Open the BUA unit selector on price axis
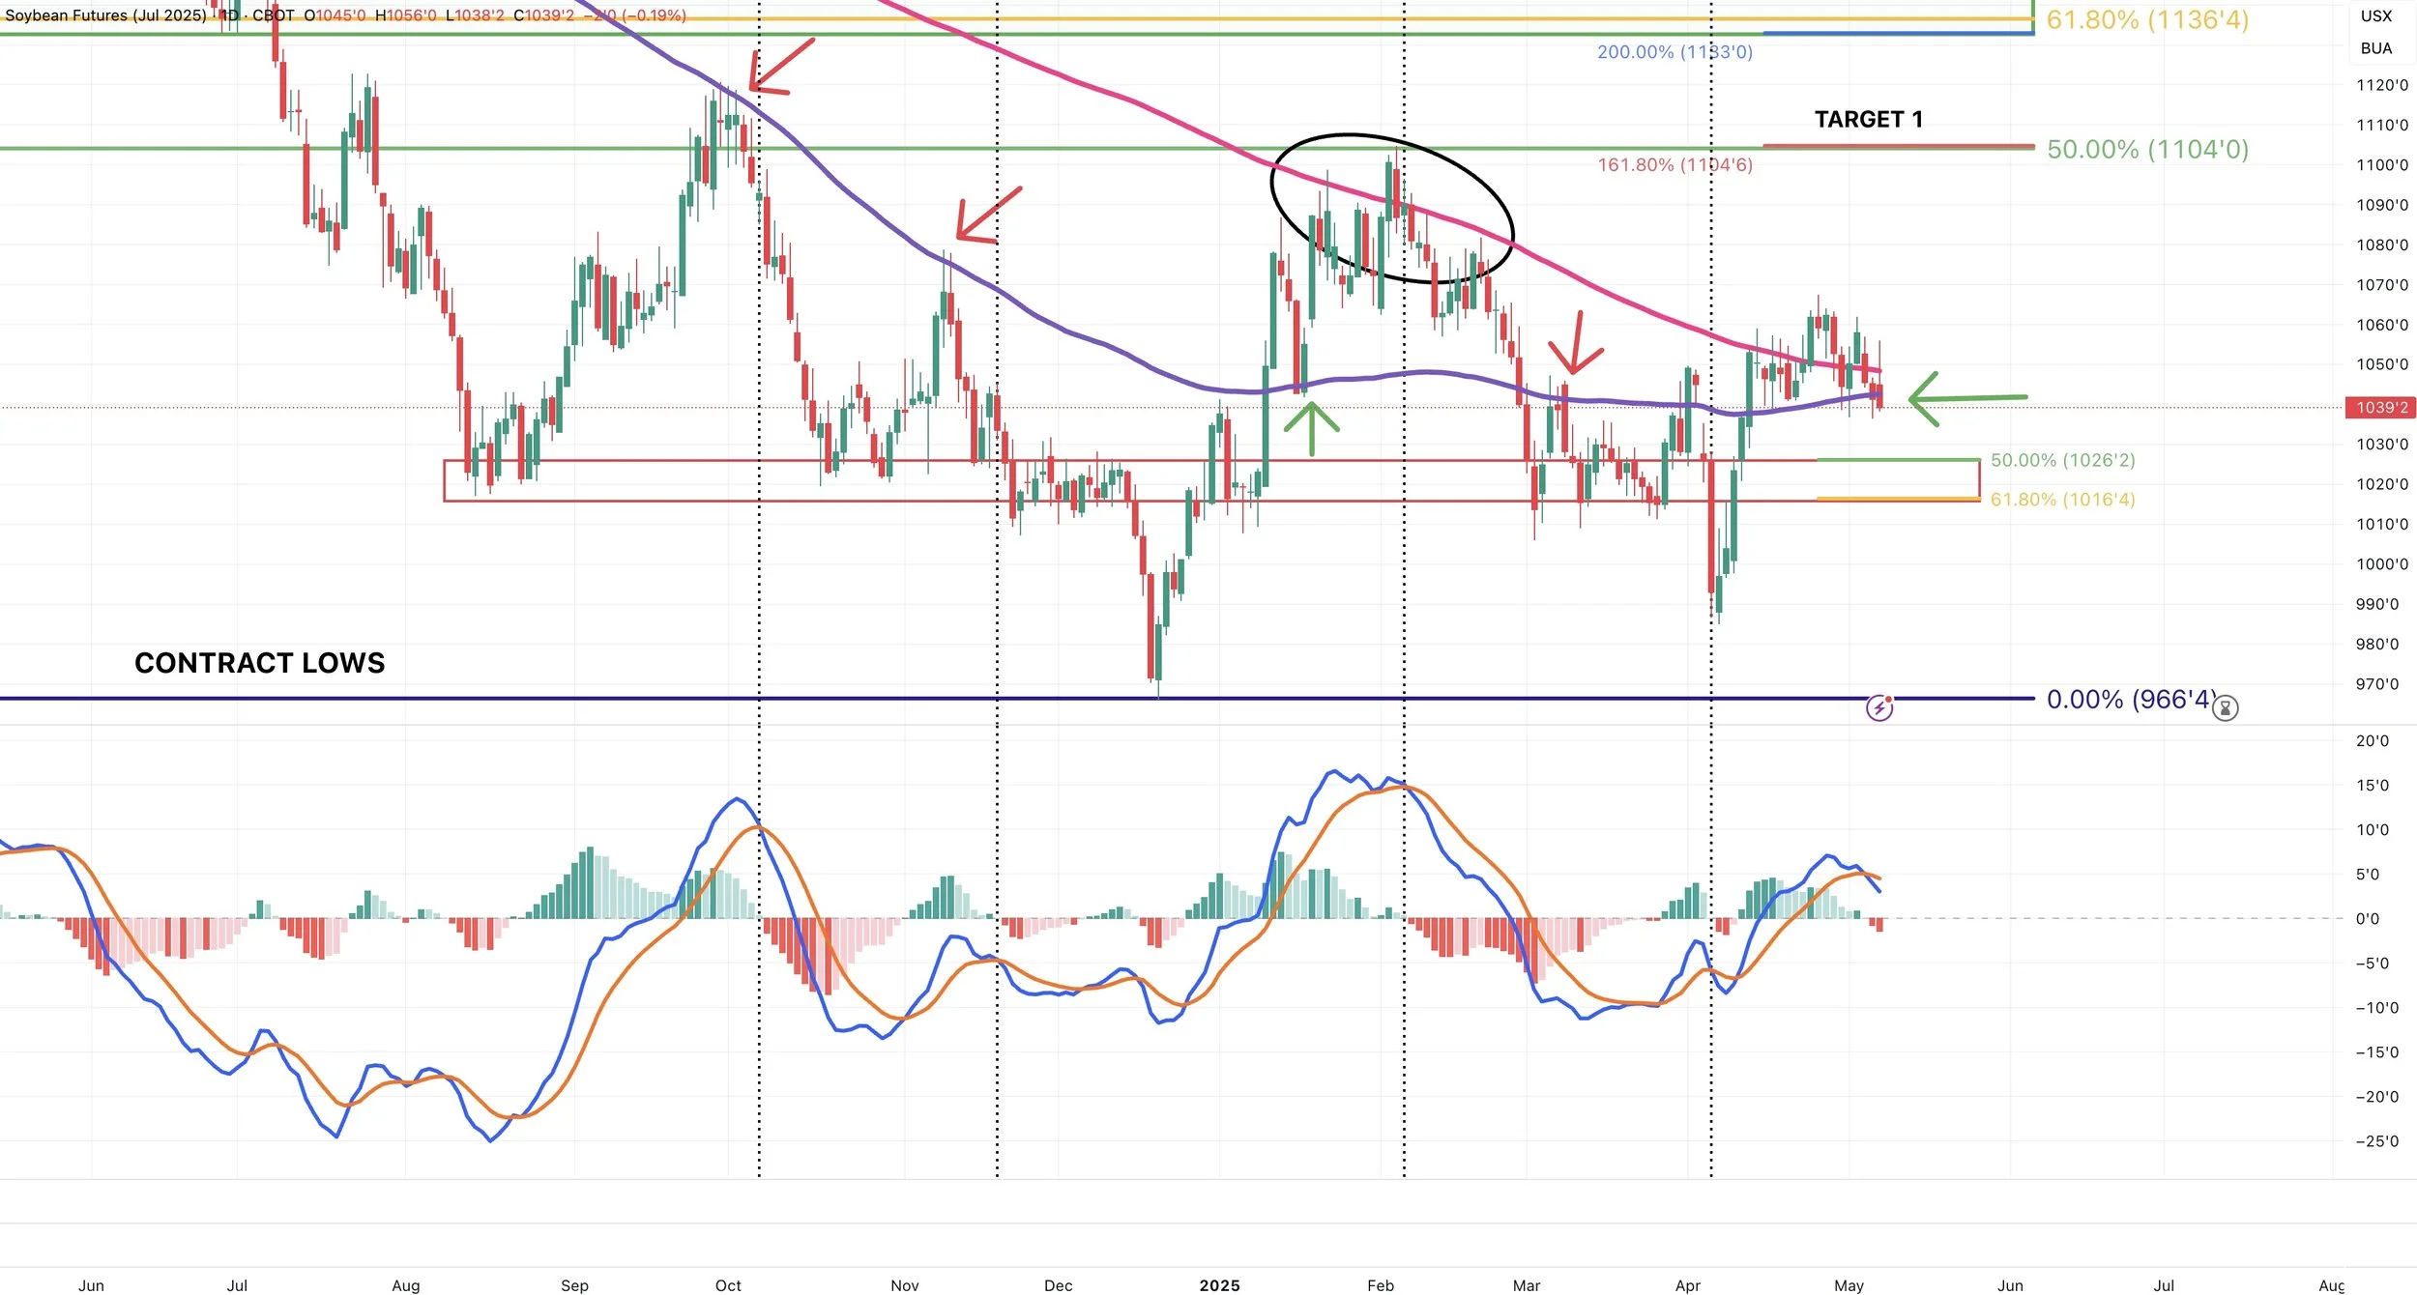This screenshot has width=2417, height=1295. (2375, 48)
